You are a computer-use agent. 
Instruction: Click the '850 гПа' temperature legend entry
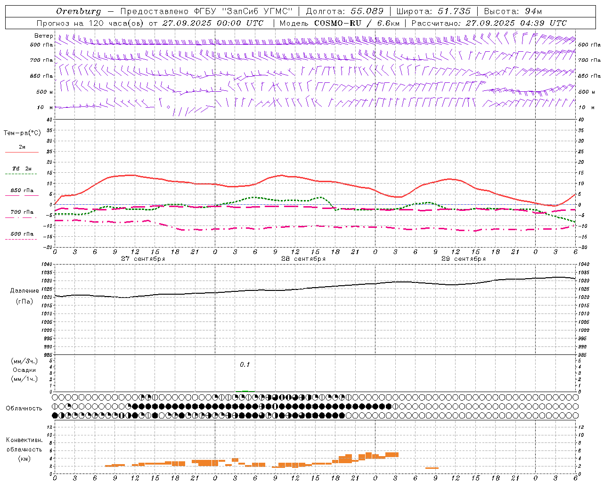point(22,191)
